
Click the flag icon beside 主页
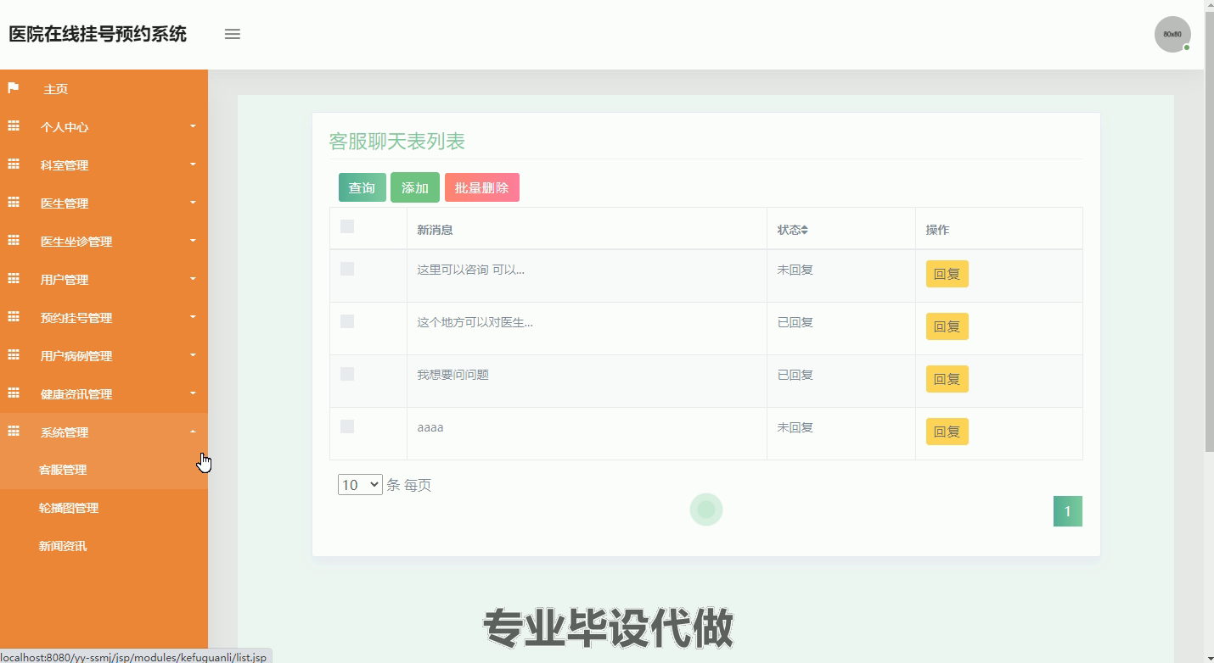point(14,88)
